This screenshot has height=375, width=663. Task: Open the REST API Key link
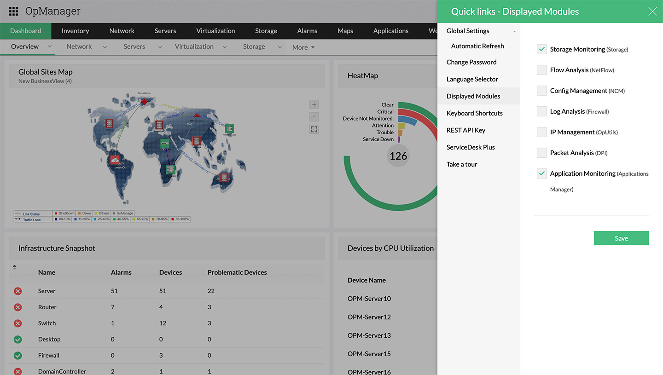tap(466, 130)
